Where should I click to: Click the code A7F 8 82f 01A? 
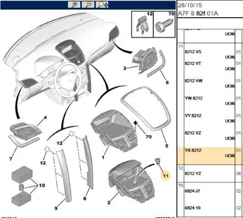point(198,13)
